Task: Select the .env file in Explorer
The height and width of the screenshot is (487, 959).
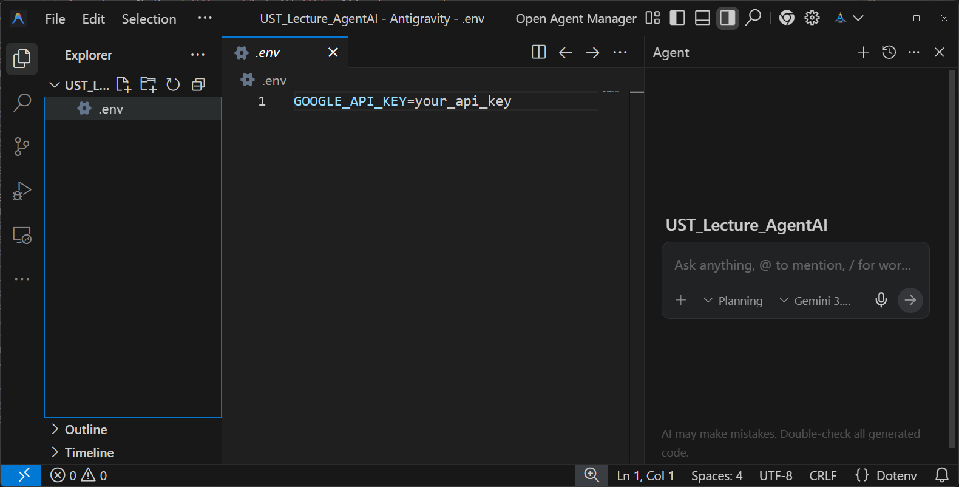Action: [133, 109]
